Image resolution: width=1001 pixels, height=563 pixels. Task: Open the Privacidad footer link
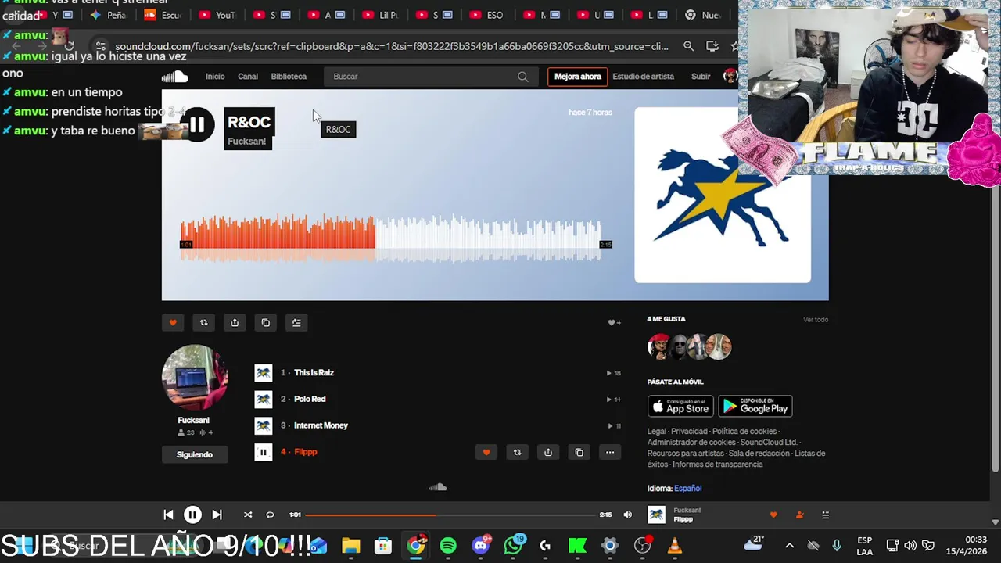(689, 432)
